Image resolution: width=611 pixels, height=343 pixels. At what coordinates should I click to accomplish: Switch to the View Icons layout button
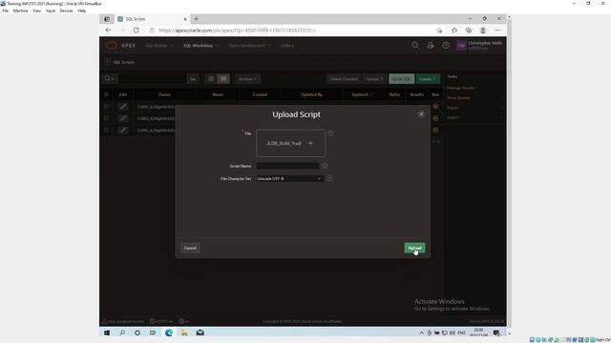pyautogui.click(x=211, y=79)
